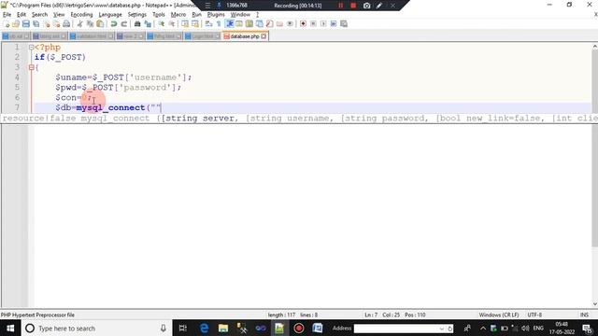The width and height of the screenshot is (598, 336).
Task: Open the Encoding menu
Action: (x=81, y=15)
